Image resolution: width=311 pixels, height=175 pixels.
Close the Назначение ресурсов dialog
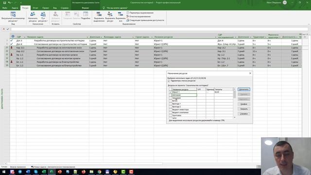(x=250, y=73)
